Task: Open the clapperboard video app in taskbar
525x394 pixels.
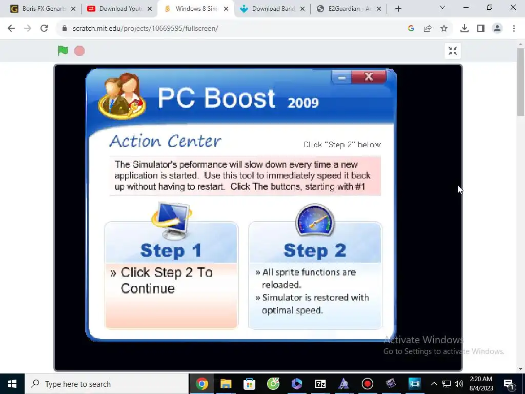Action: coord(391,384)
